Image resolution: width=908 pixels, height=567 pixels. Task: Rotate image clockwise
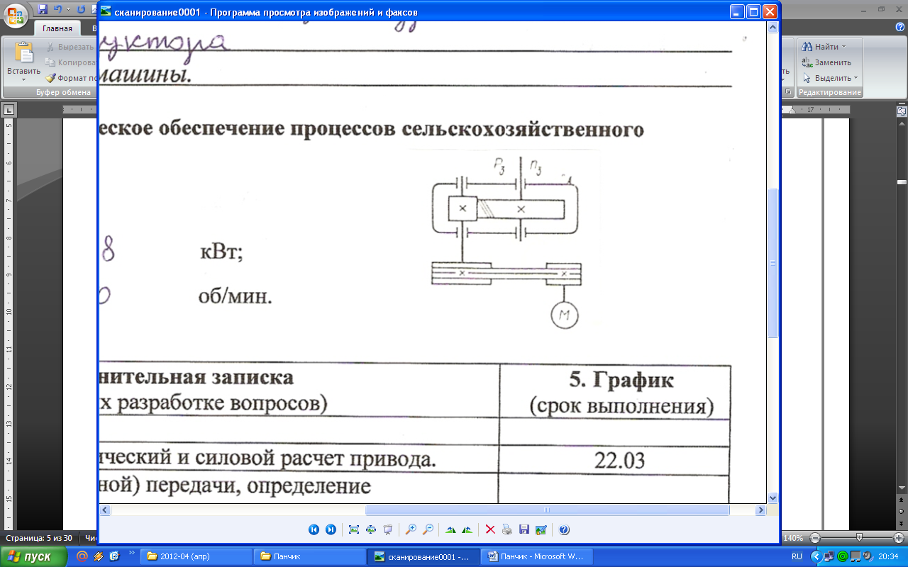(x=450, y=529)
